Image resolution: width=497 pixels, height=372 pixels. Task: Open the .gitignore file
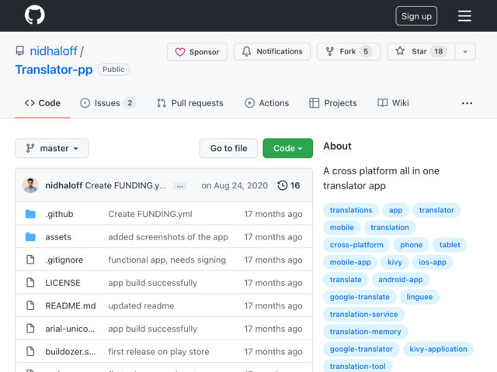tap(64, 260)
